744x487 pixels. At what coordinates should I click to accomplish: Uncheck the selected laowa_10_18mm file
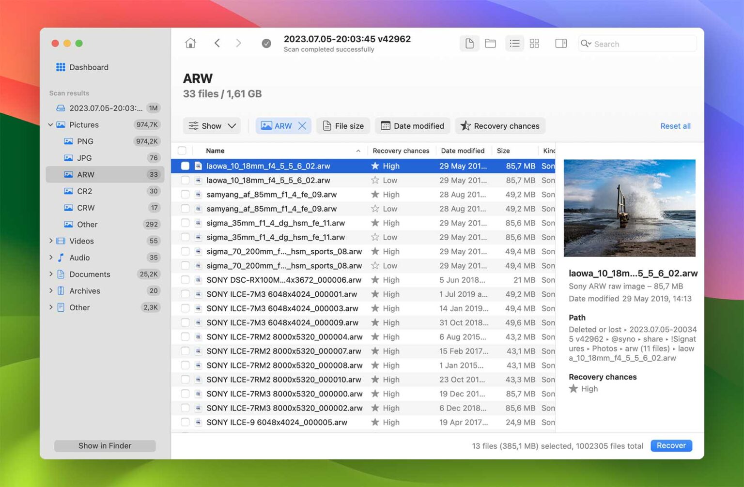click(185, 166)
